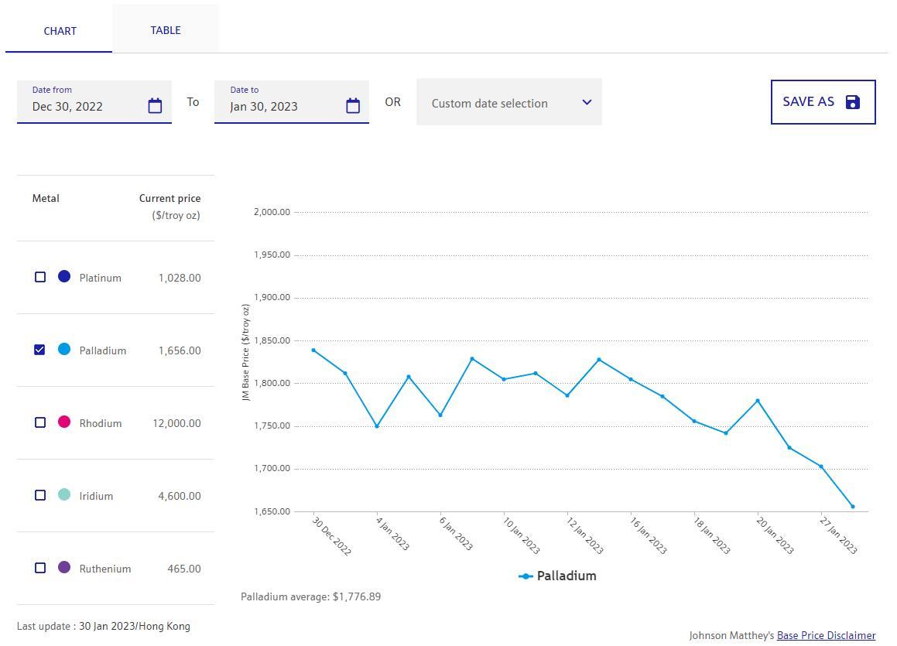The height and width of the screenshot is (646, 897).
Task: Uncheck the Palladium checkbox
Action: coord(40,350)
